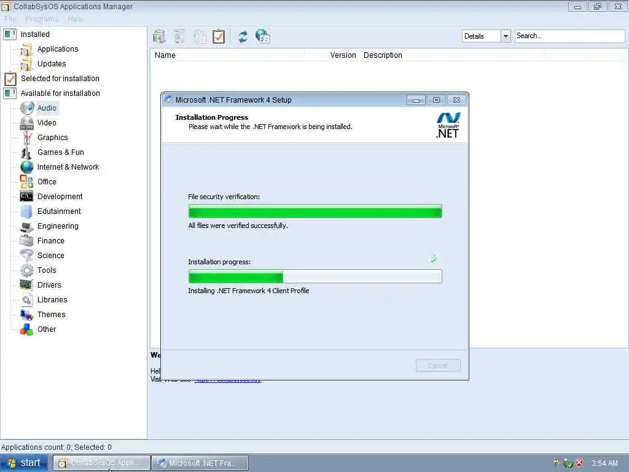Select the Video category icon
This screenshot has height=472, width=629.
27,123
